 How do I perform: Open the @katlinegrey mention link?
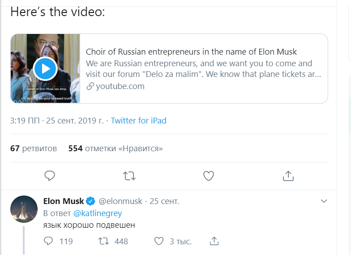pyautogui.click(x=98, y=213)
